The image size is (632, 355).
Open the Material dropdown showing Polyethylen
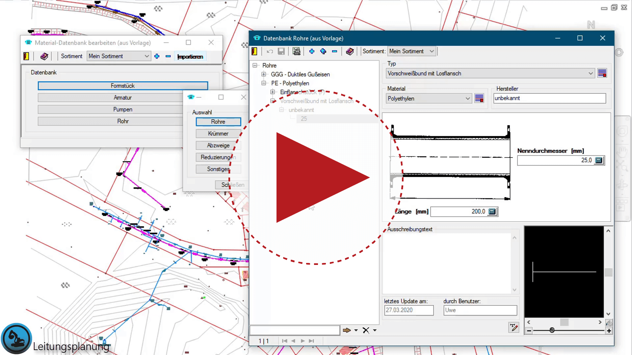(467, 99)
